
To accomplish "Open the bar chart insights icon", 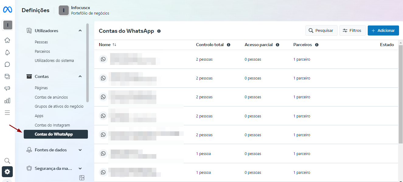I will click(7, 101).
